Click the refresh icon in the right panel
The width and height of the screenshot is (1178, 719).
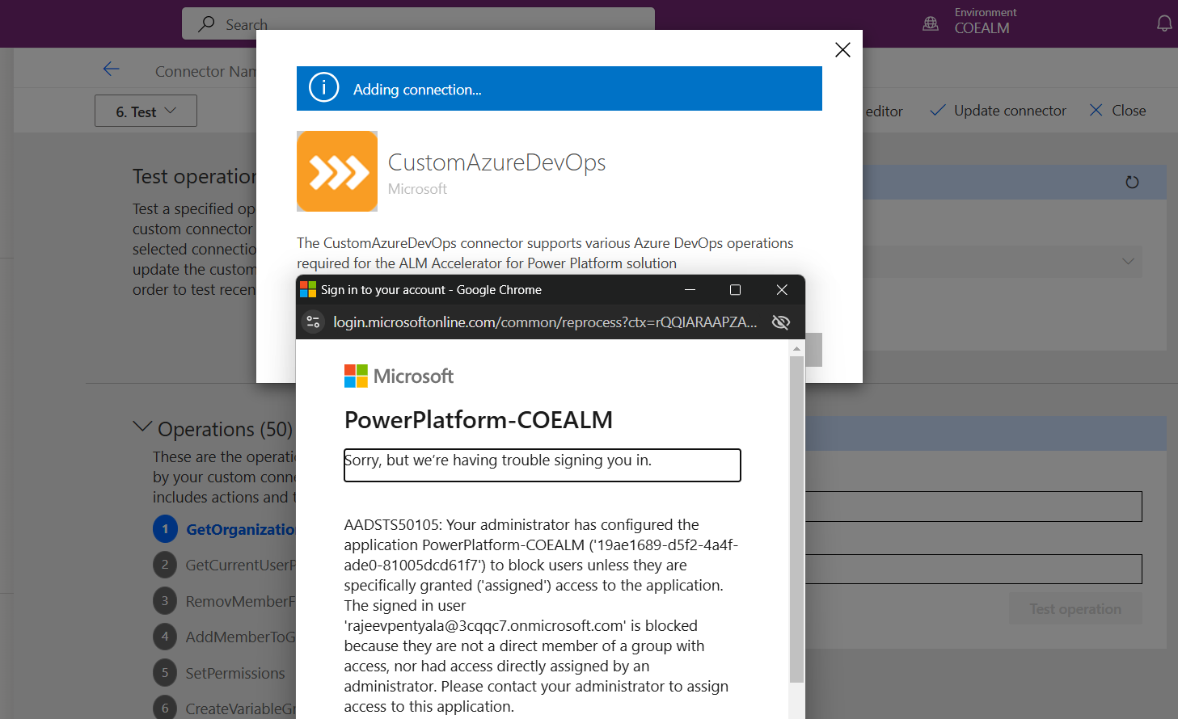pyautogui.click(x=1132, y=182)
